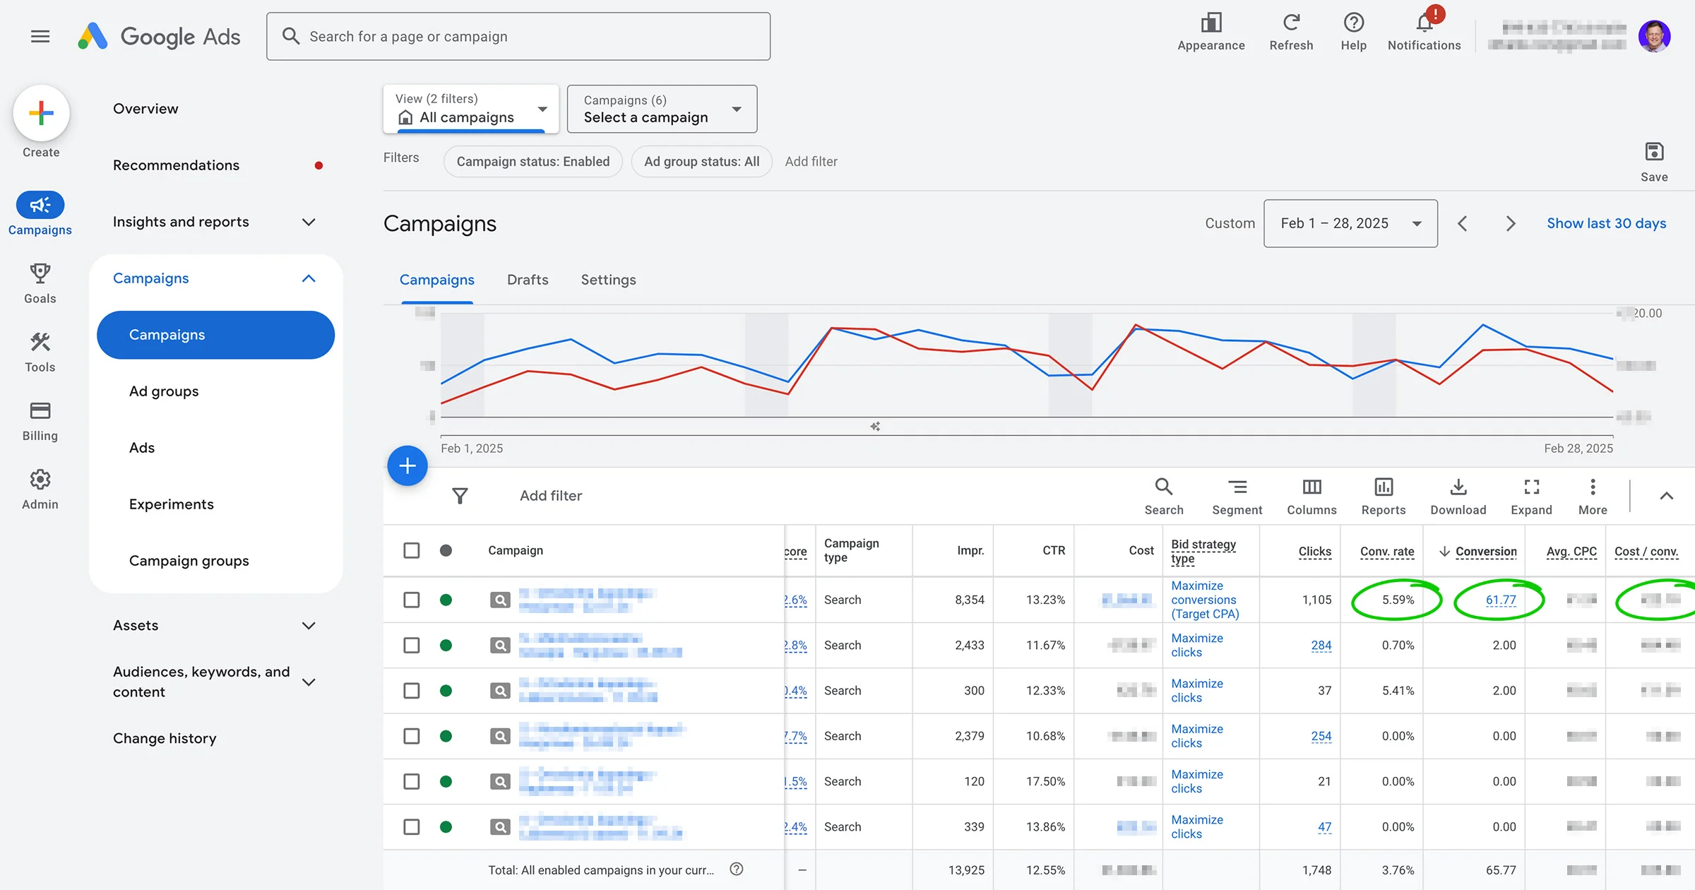Switch to the Drafts tab
The width and height of the screenshot is (1695, 890).
tap(528, 280)
